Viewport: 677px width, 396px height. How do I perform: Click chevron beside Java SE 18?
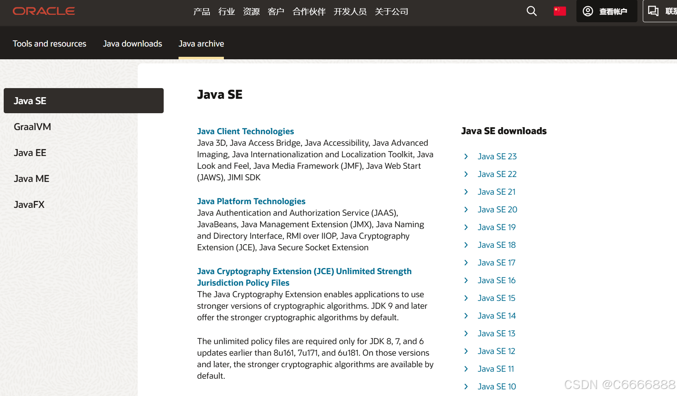[x=466, y=245]
